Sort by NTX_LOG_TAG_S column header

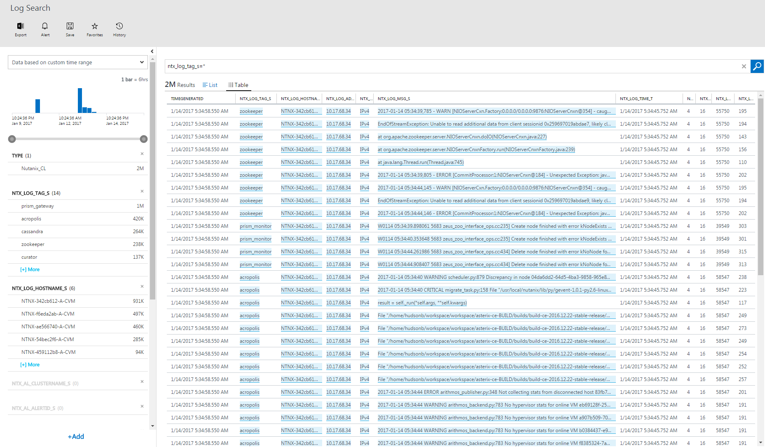(x=255, y=99)
